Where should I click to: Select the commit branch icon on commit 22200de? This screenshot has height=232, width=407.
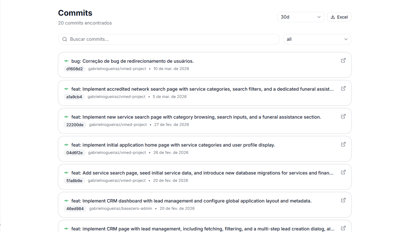(x=66, y=117)
